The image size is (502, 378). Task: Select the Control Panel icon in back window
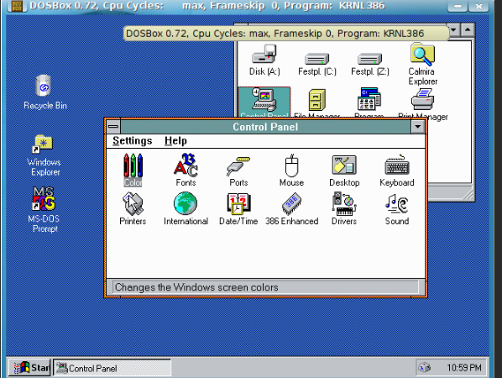tap(264, 102)
